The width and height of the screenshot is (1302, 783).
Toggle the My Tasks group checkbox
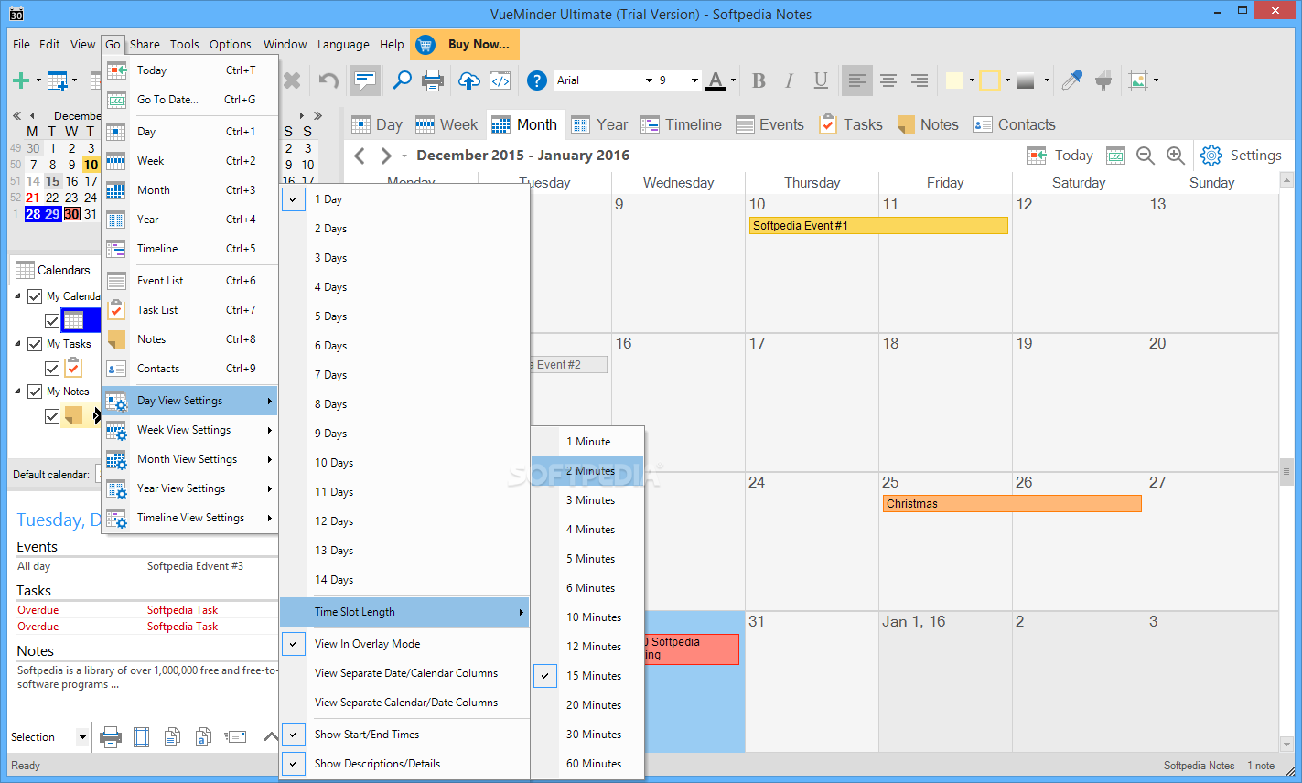tap(35, 344)
